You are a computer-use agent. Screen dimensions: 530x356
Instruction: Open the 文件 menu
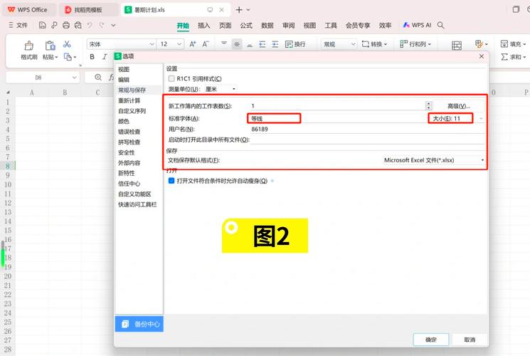(18, 25)
